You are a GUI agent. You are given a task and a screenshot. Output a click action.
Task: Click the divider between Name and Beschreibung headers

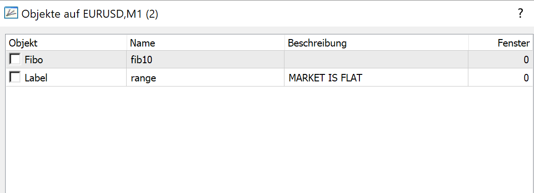pos(284,43)
